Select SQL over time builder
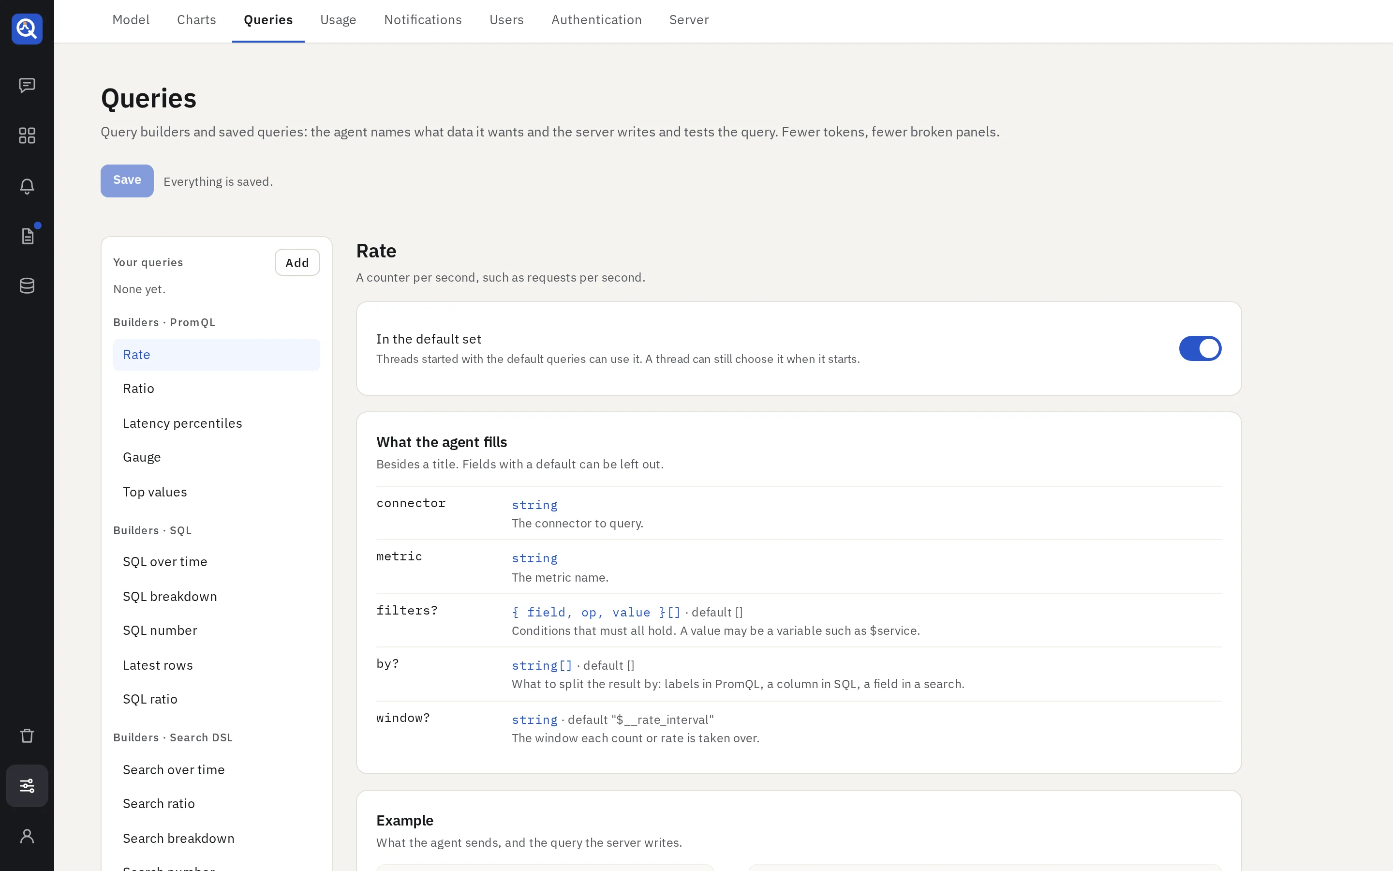This screenshot has height=871, width=1393. [216, 562]
